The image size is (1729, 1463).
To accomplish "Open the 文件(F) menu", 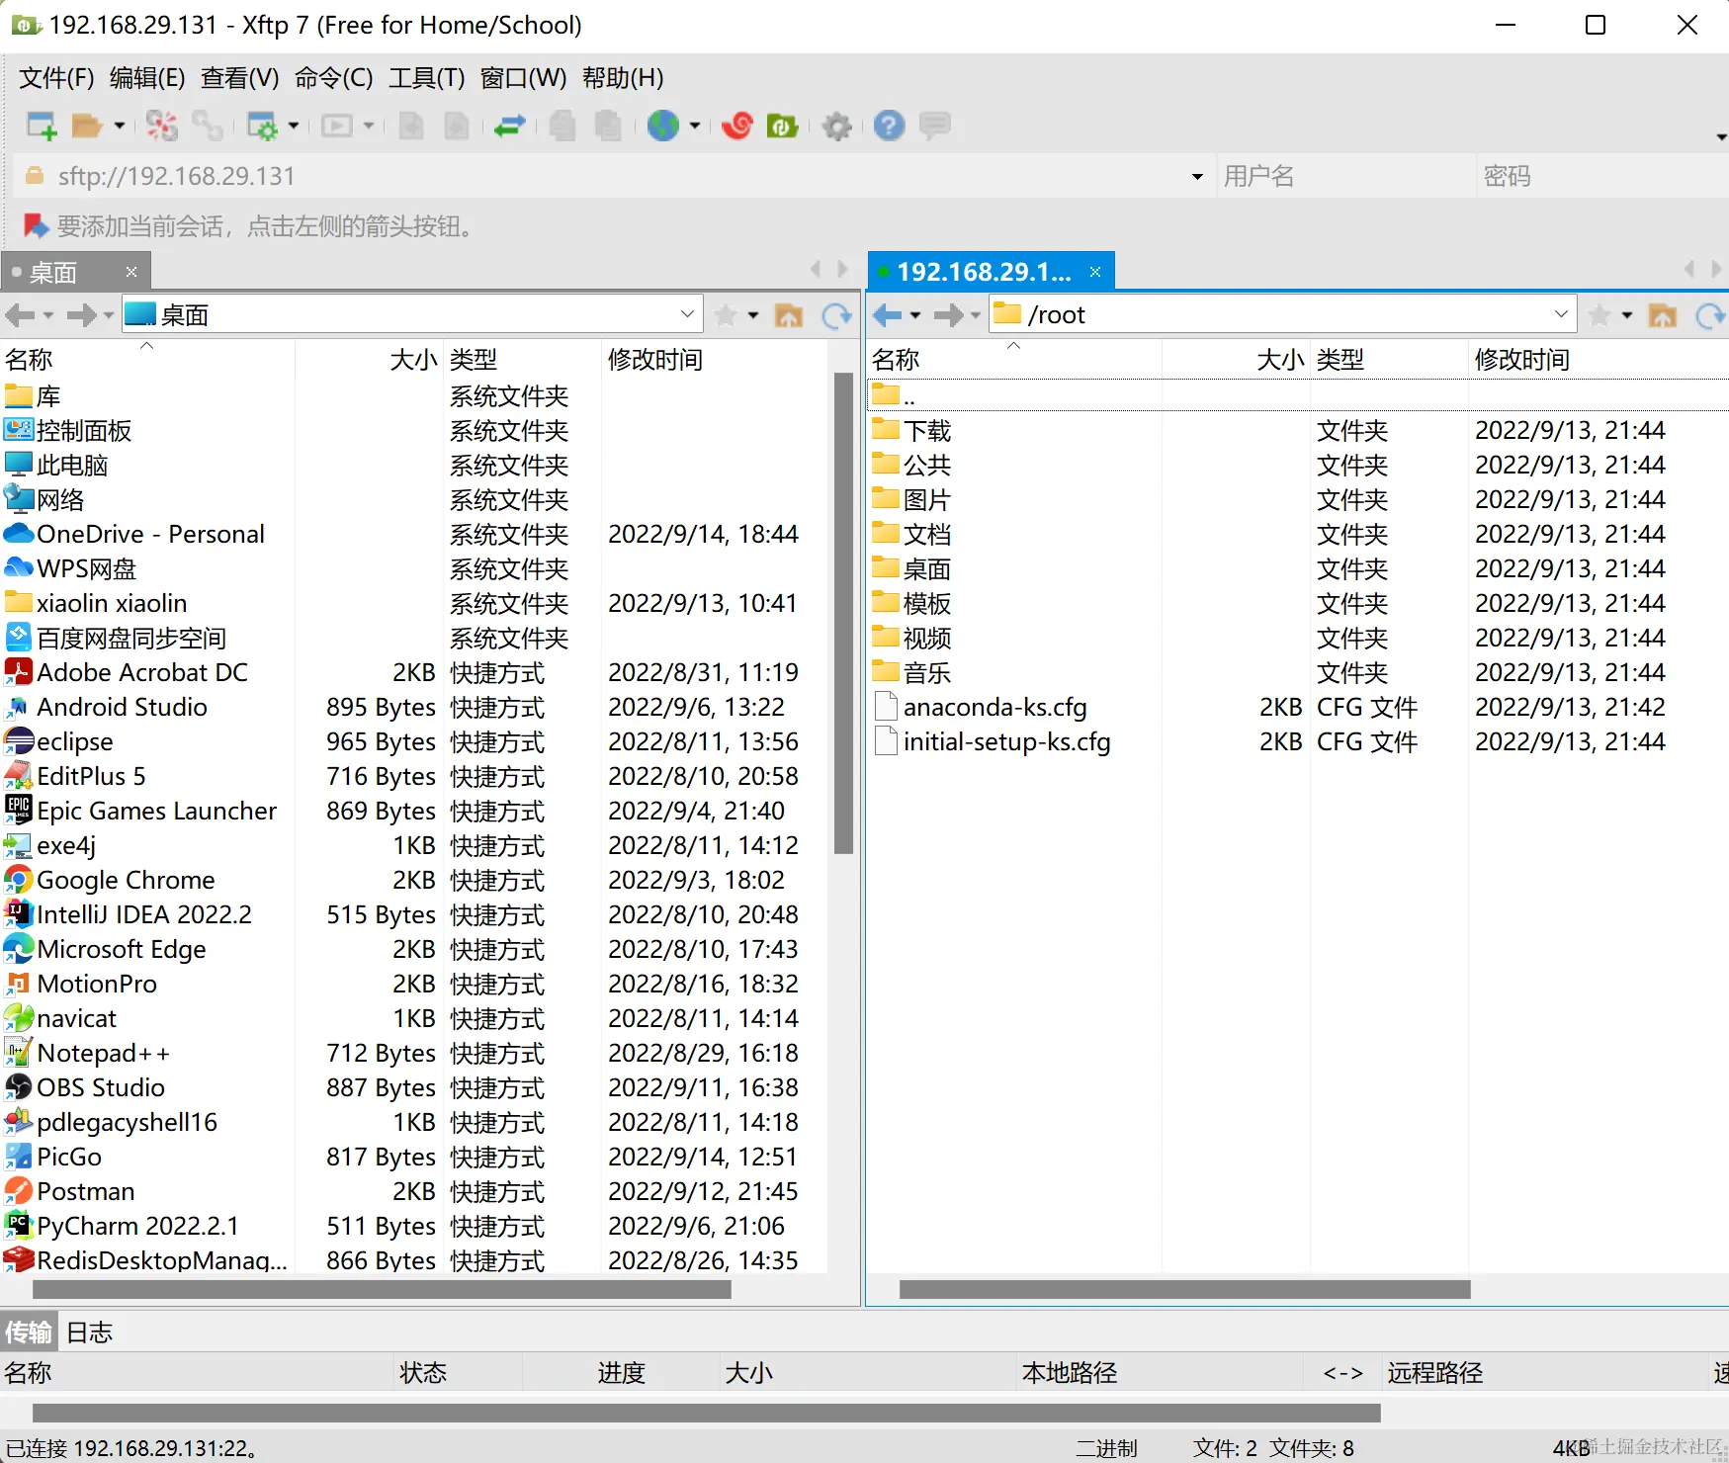I will point(56,78).
